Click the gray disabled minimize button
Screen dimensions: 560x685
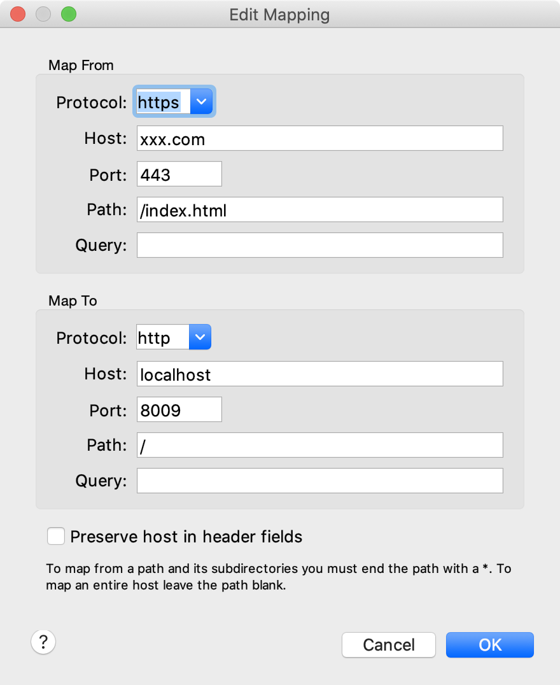coord(43,14)
